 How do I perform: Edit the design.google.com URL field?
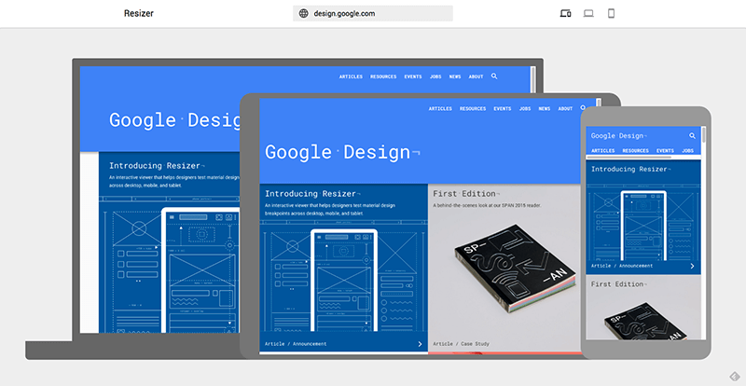tap(372, 13)
